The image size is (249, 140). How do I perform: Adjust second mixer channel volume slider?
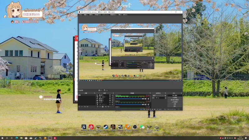coord(130,105)
